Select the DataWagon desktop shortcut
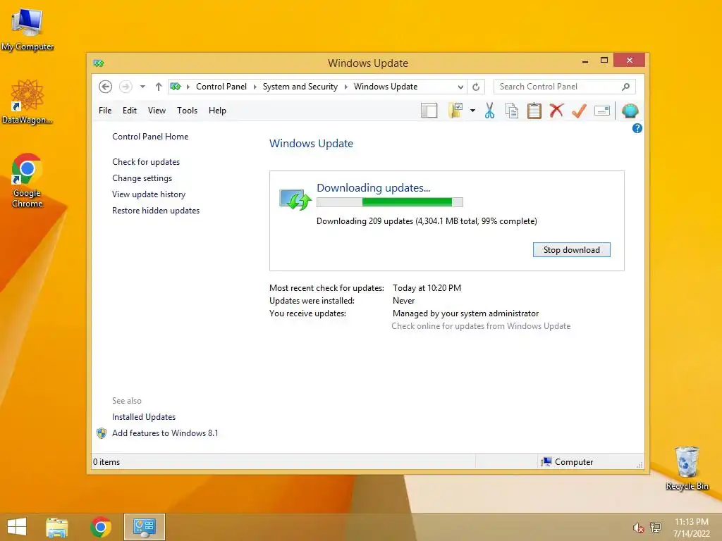The image size is (722, 541). click(x=27, y=101)
